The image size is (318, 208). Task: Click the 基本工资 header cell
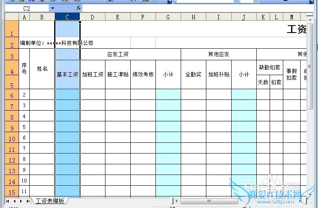tap(67, 74)
